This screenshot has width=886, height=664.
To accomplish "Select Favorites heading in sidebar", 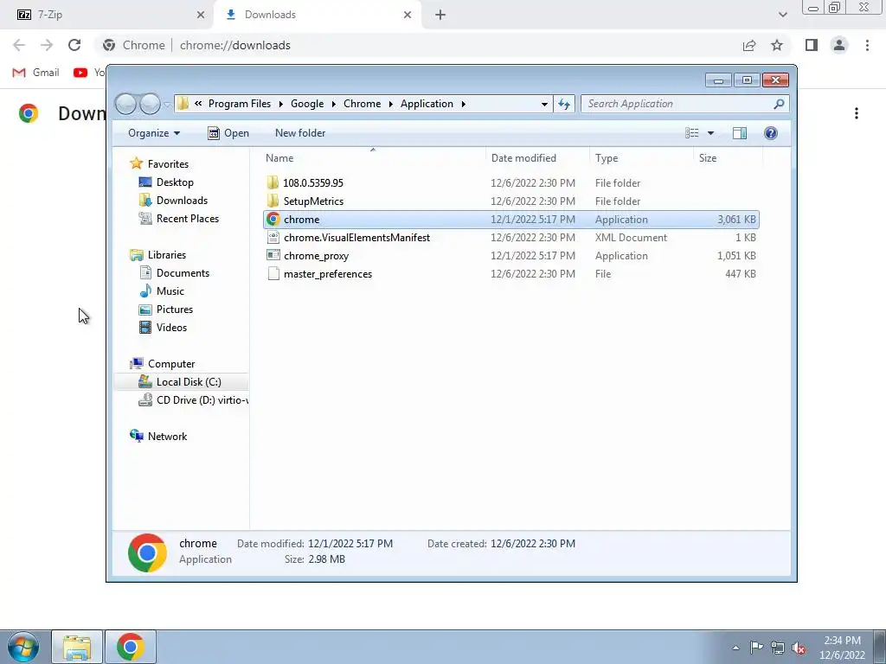I will click(168, 163).
